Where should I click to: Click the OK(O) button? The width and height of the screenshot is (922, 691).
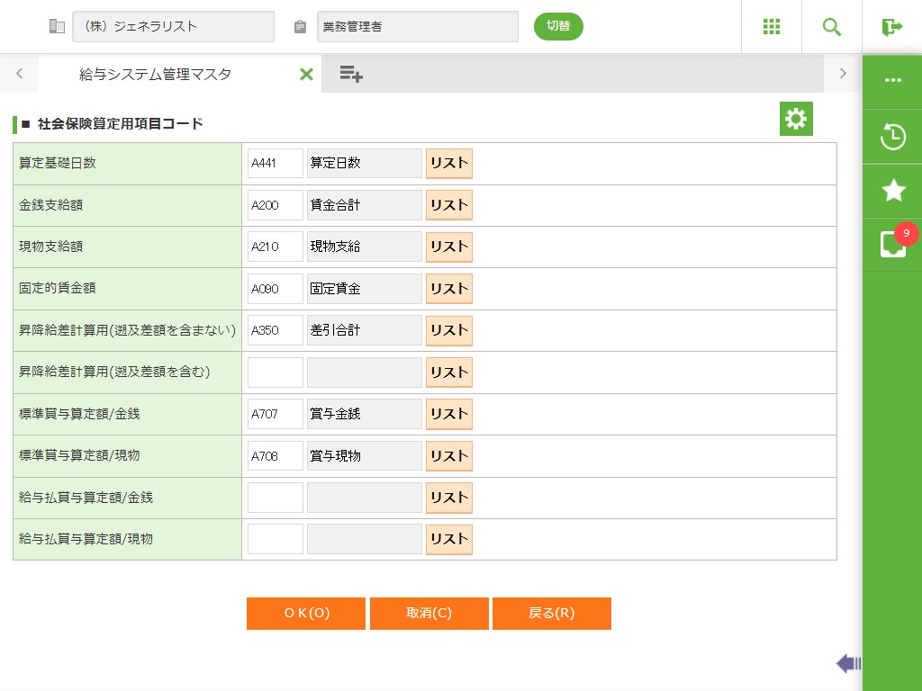click(306, 614)
